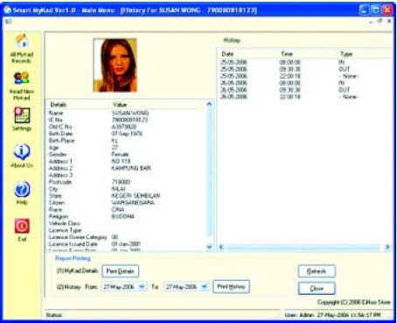397x323 pixels.
Task: Open the About Us info icon
Action: (x=22, y=151)
